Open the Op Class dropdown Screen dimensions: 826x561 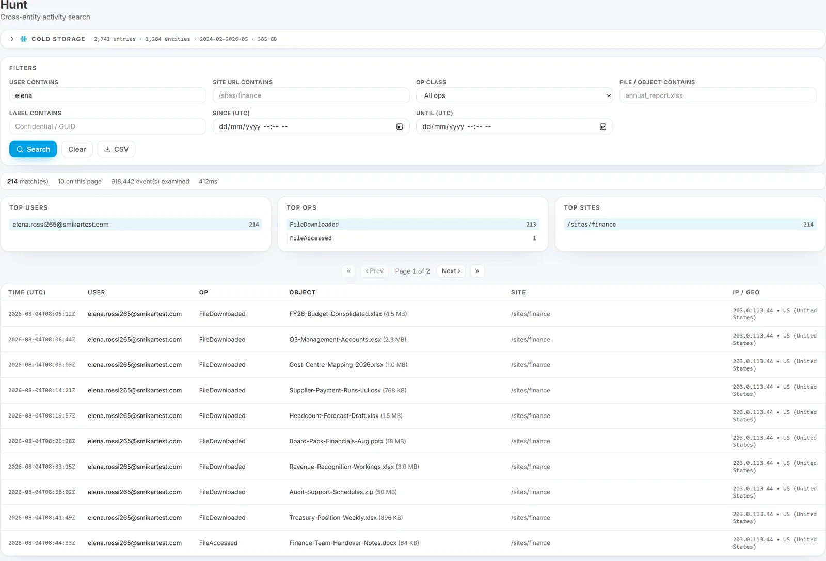click(514, 95)
